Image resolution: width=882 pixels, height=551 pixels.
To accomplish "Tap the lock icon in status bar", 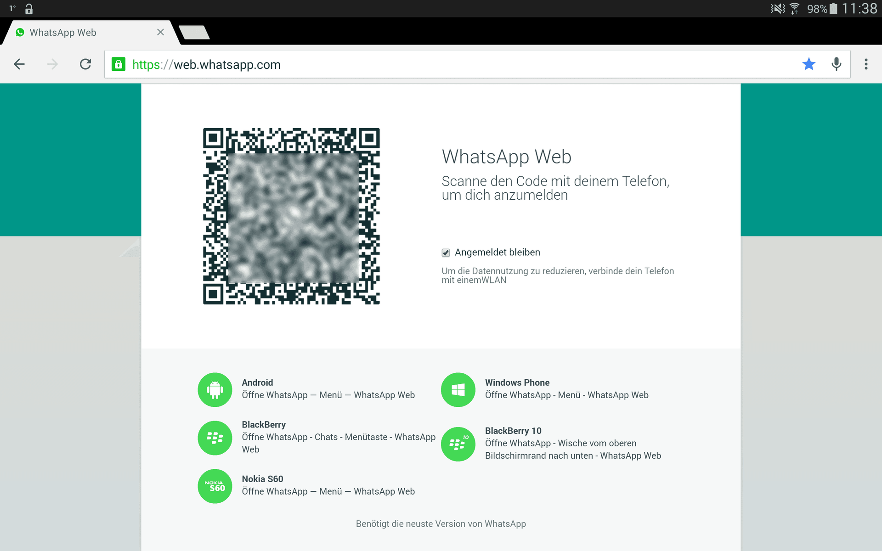I will 29,9.
